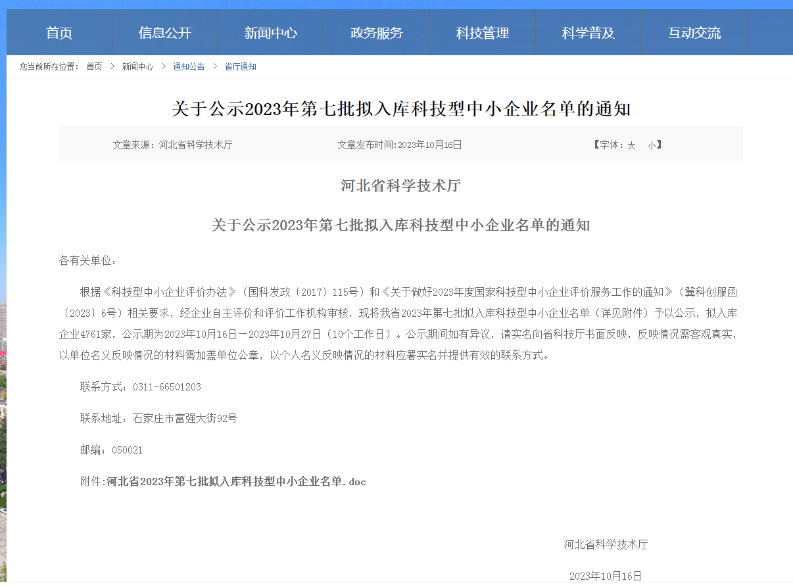Screen dimensions: 793x587
Task: Open the 信息公开 navigation menu
Action: pyautogui.click(x=165, y=33)
